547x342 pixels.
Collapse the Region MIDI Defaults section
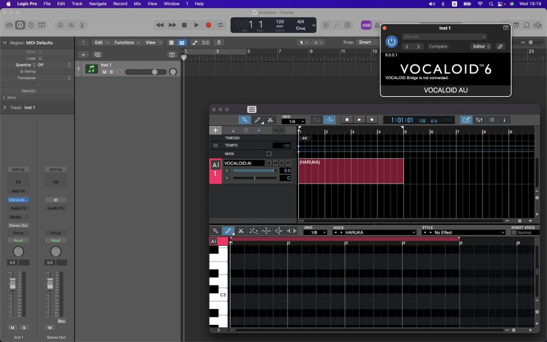[x=5, y=42]
